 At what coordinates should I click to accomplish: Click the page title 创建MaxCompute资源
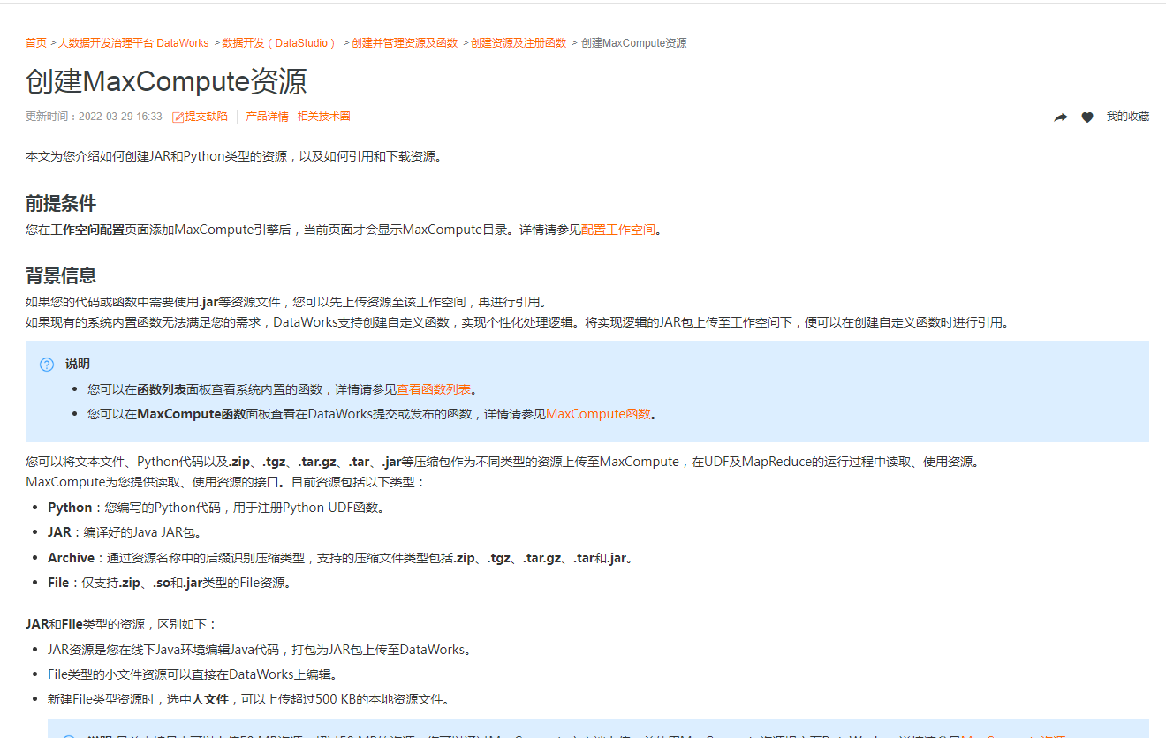tap(166, 81)
